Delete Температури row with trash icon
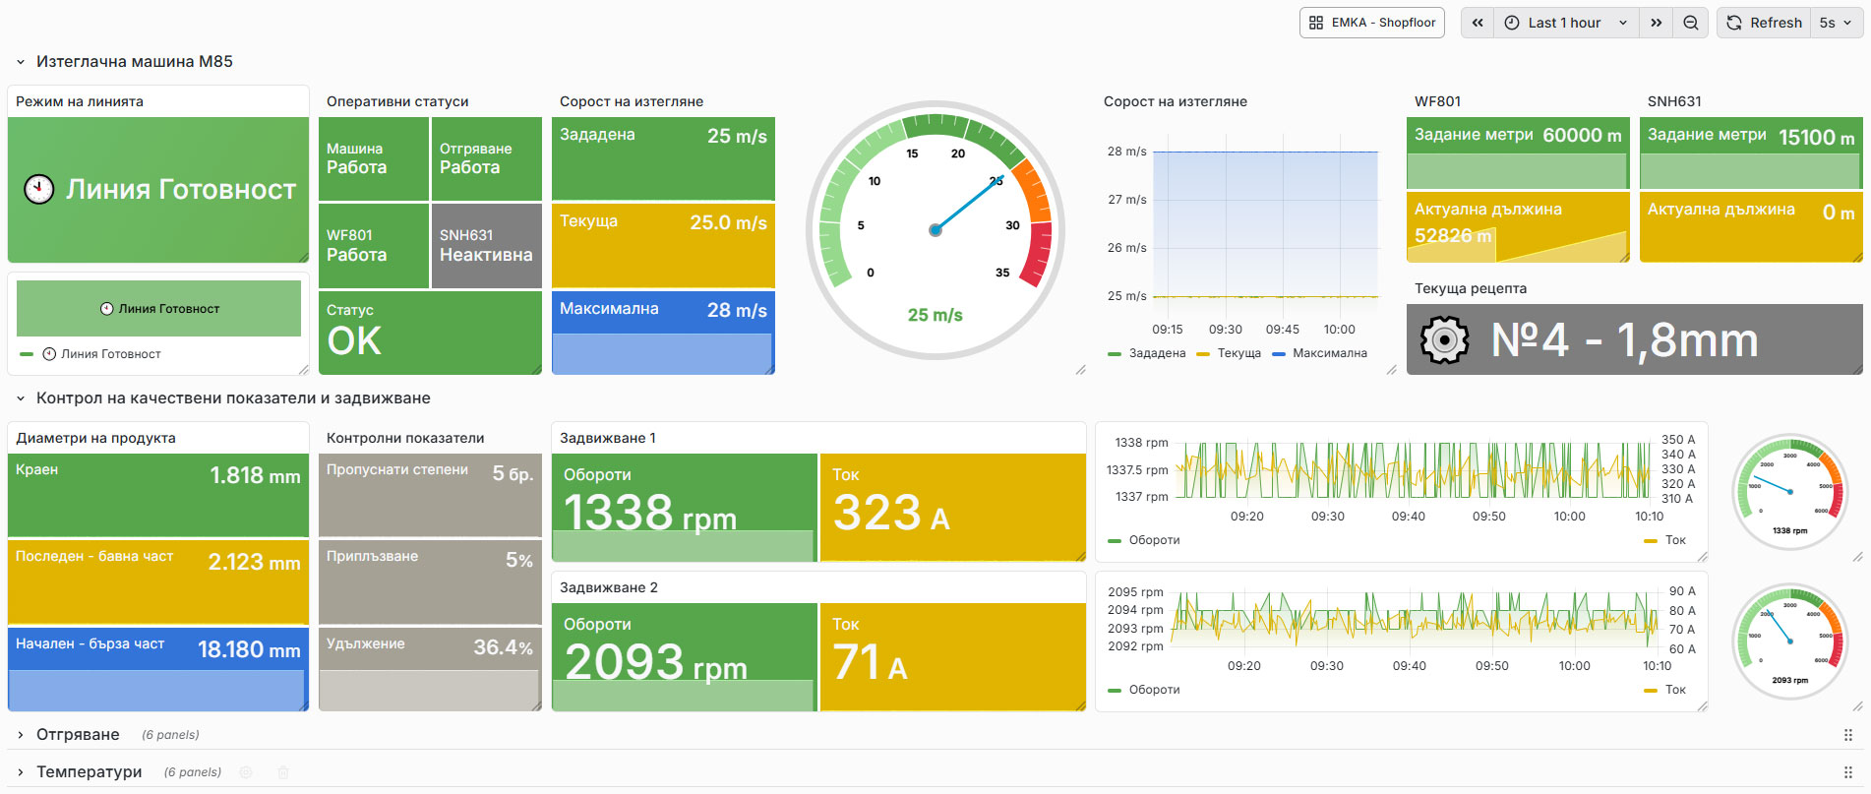Image resolution: width=1871 pixels, height=794 pixels. tap(283, 772)
